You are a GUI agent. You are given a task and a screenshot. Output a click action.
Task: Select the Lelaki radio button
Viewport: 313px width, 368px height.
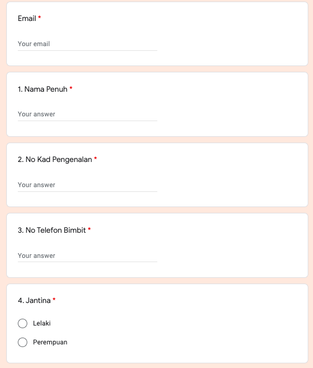pos(23,323)
